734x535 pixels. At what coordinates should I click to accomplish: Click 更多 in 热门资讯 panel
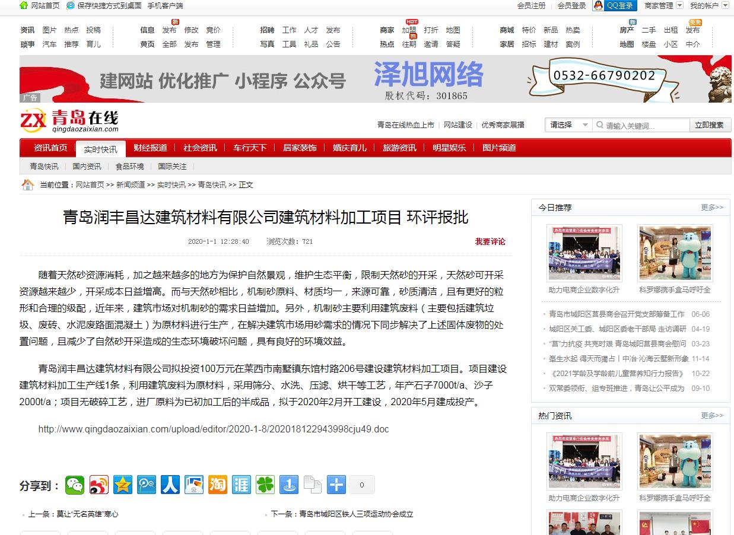tap(712, 415)
